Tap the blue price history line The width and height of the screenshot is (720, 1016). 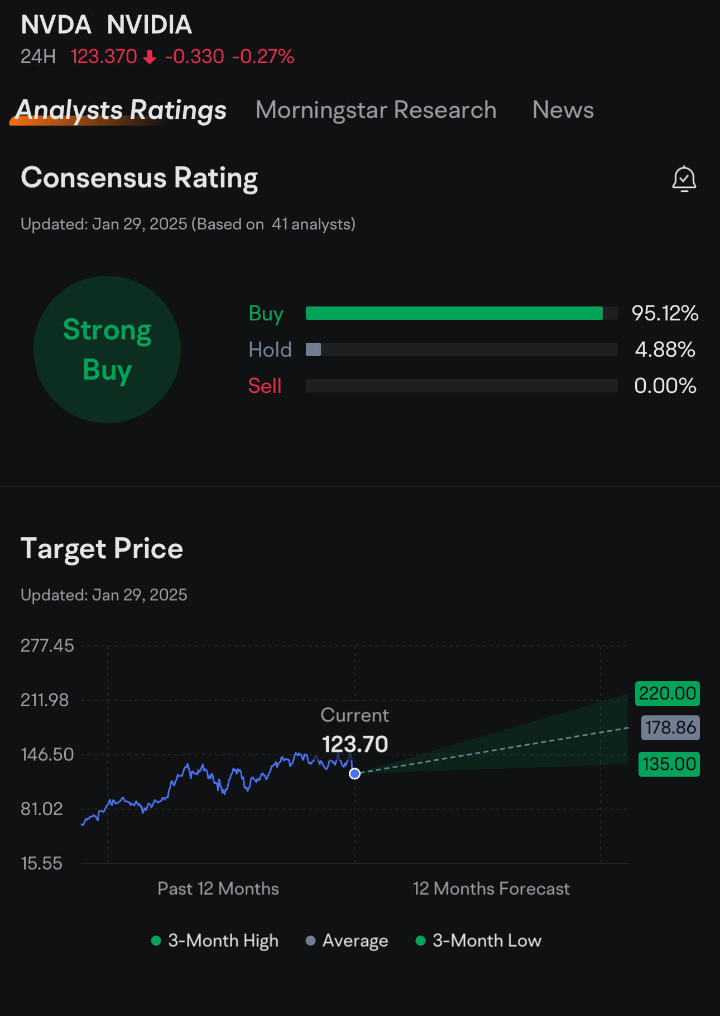click(218, 782)
